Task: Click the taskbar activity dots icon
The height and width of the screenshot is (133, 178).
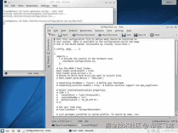Action: [x=7, y=131]
